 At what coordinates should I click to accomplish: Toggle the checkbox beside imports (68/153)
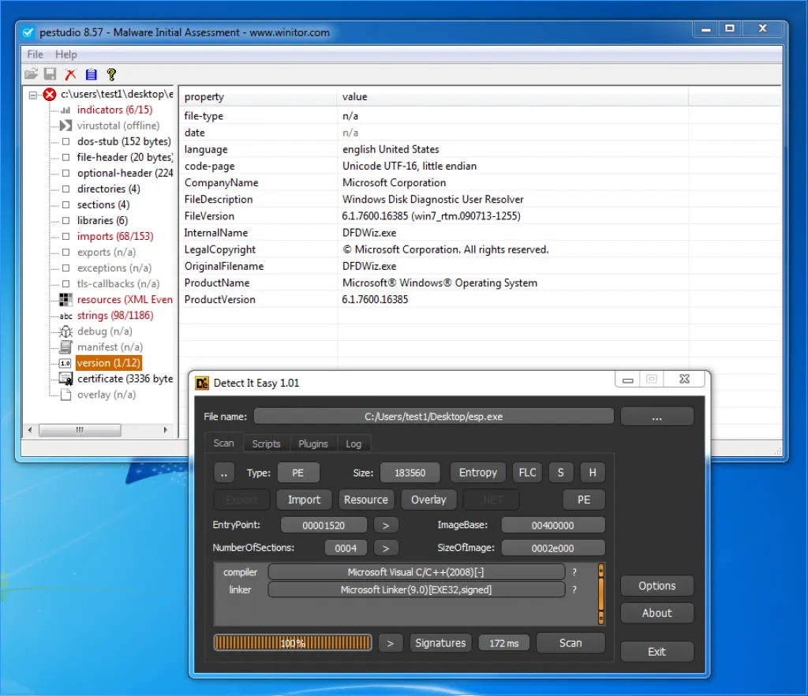click(66, 237)
